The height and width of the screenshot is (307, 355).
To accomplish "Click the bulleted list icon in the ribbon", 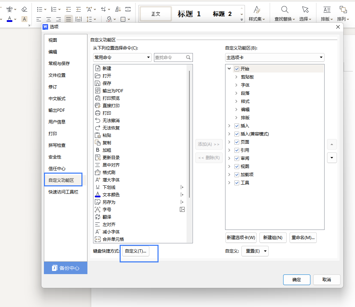I will coord(40,9).
